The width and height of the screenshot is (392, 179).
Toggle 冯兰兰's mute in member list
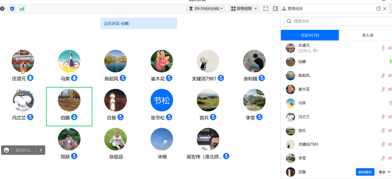click(x=383, y=117)
